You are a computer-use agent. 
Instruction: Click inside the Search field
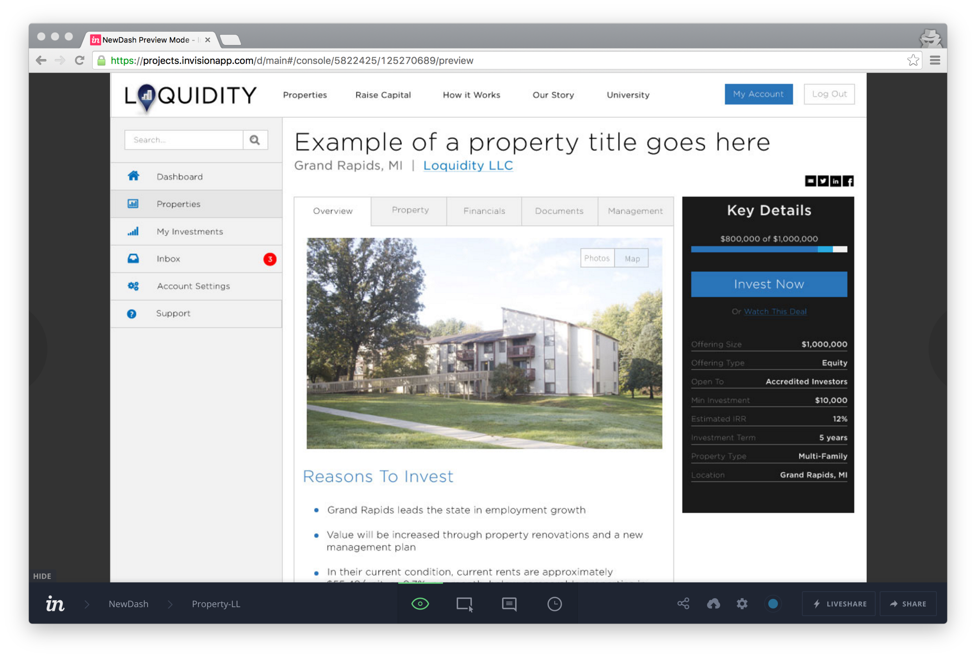[x=184, y=140]
